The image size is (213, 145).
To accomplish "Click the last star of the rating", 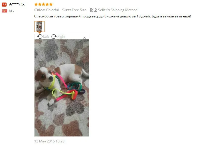I will tap(51, 4).
